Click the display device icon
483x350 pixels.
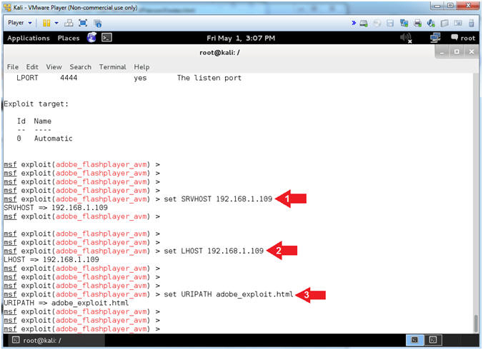click(x=458, y=23)
